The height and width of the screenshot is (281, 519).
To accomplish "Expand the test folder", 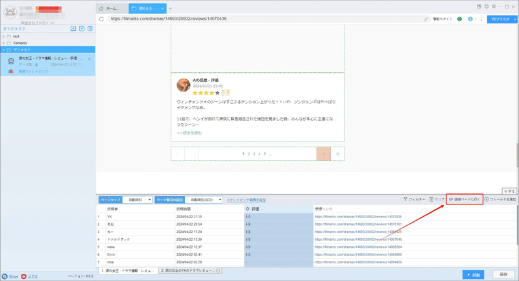I will tap(4, 36).
